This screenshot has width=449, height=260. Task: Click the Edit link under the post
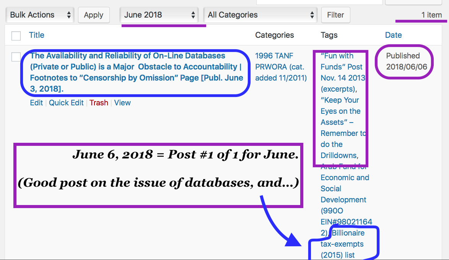click(x=36, y=103)
